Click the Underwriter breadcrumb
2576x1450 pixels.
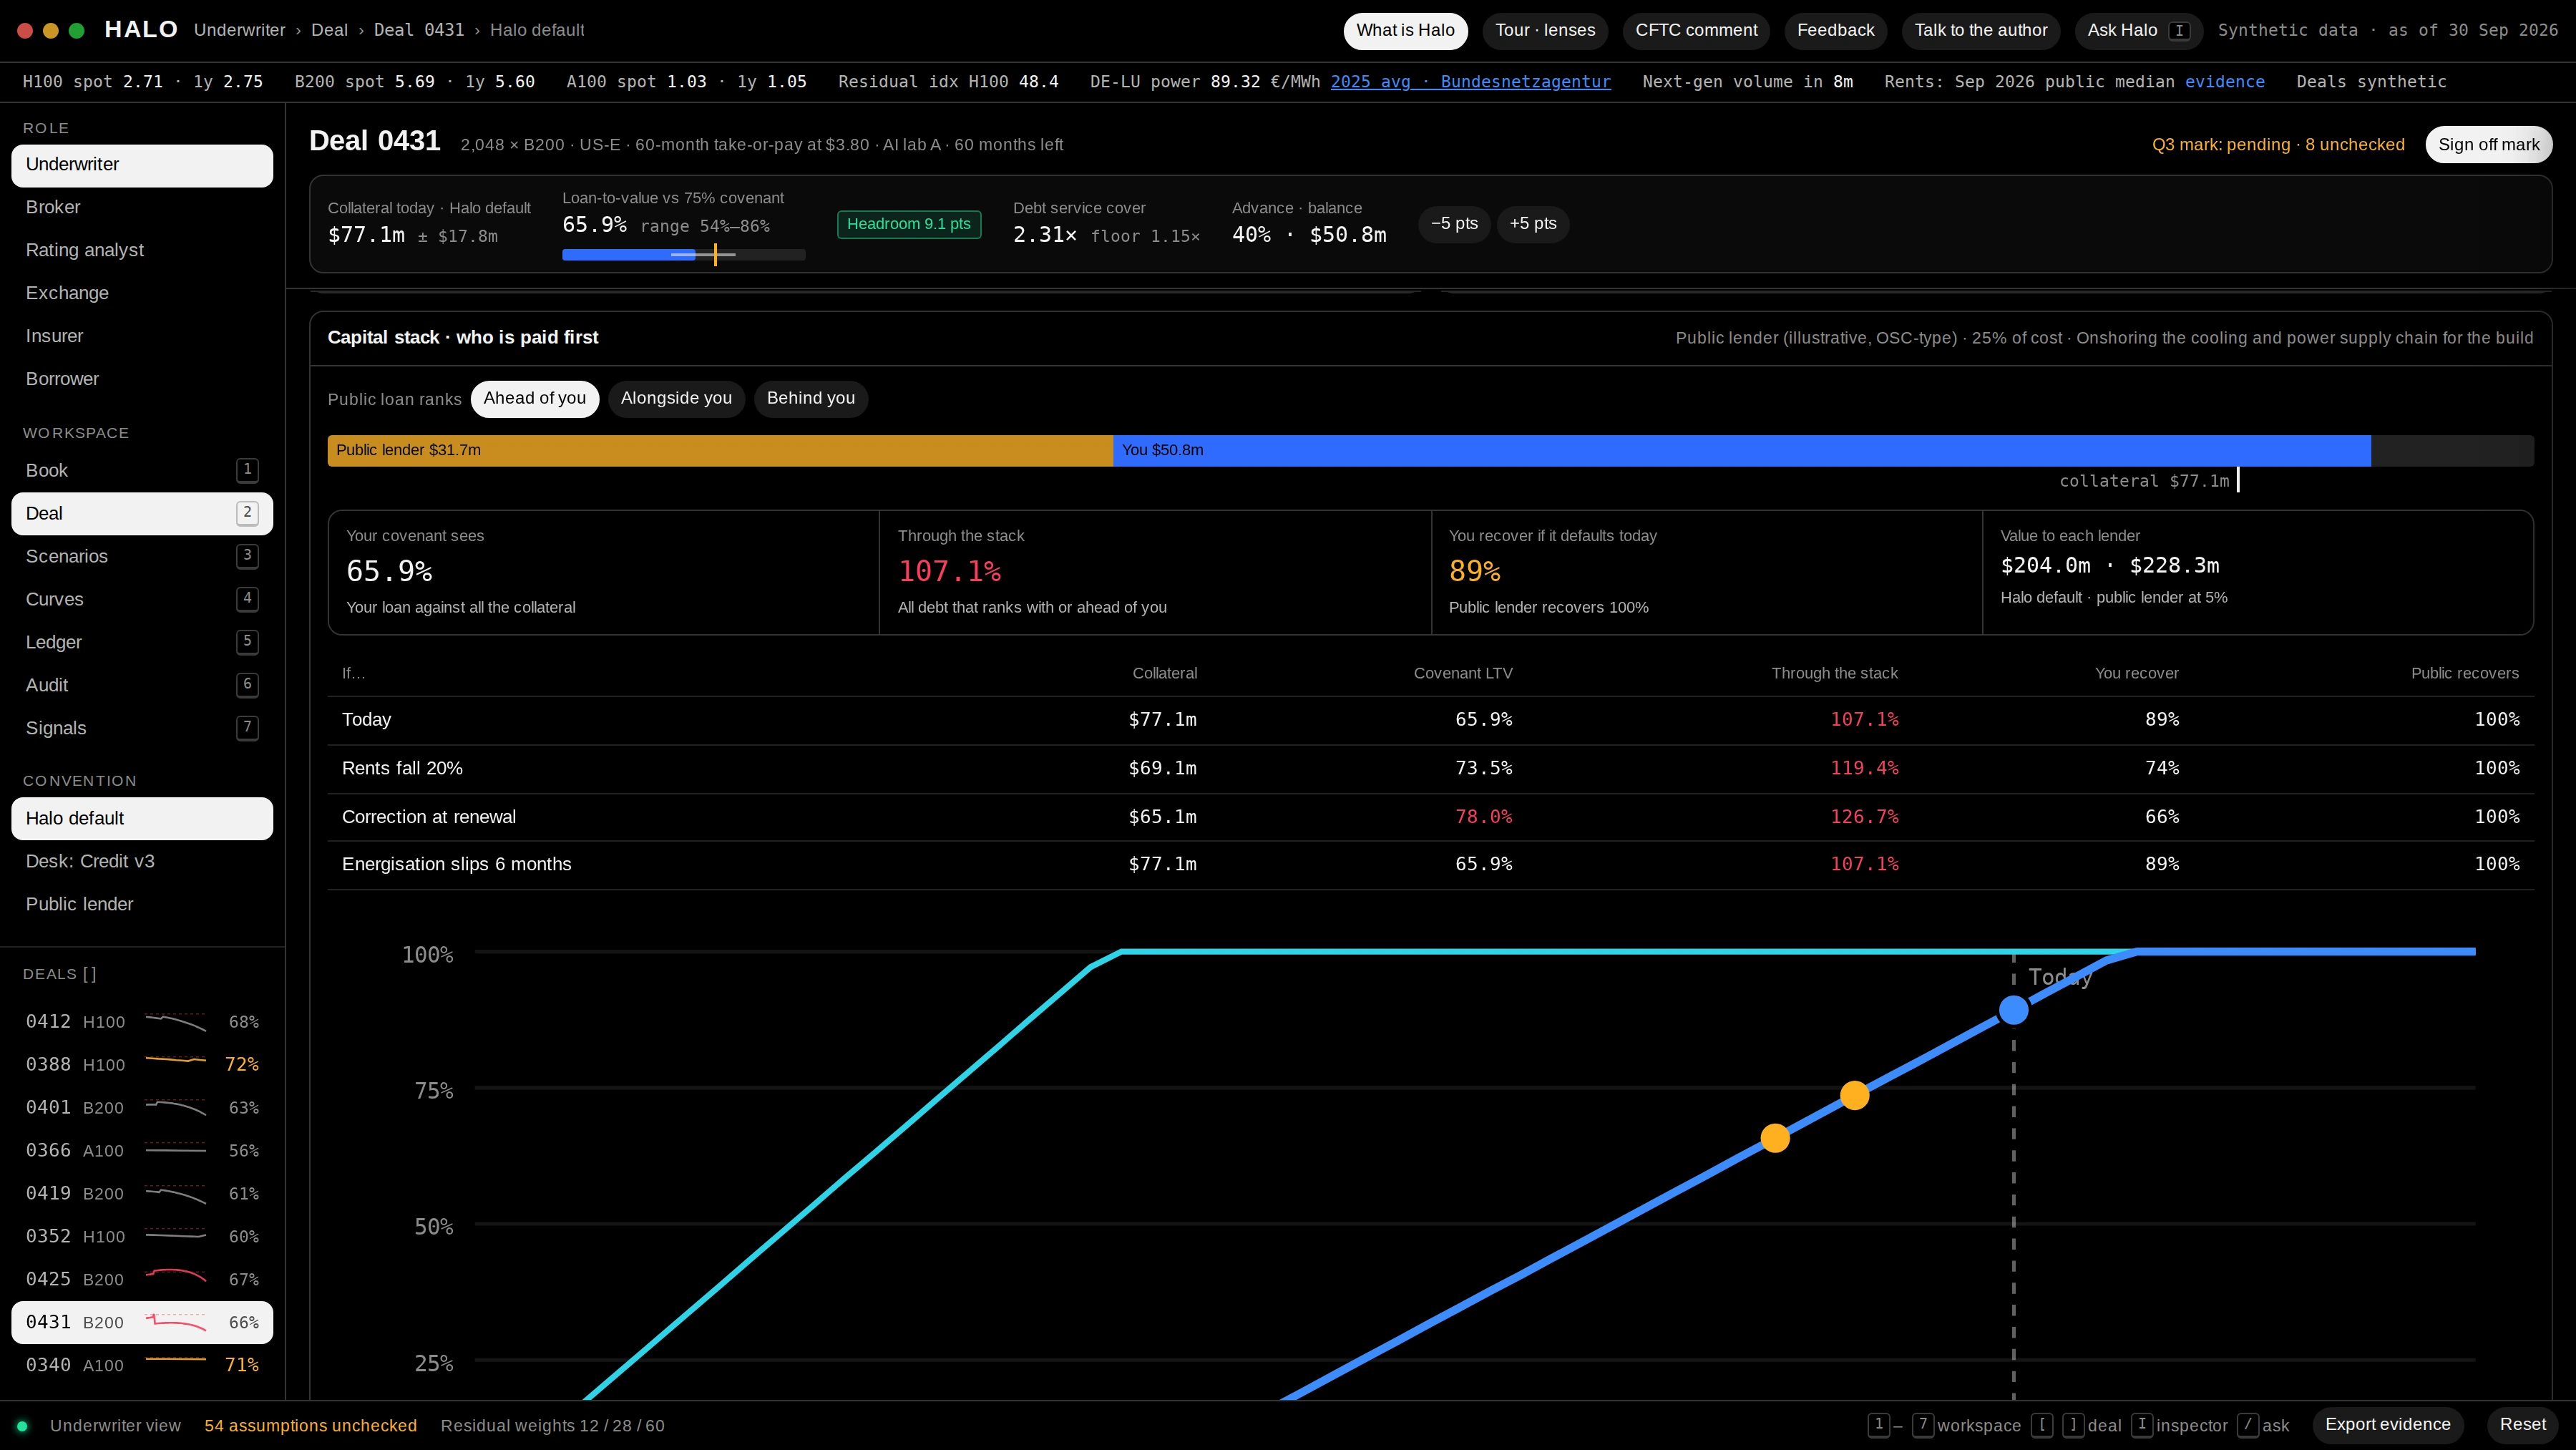(240, 31)
